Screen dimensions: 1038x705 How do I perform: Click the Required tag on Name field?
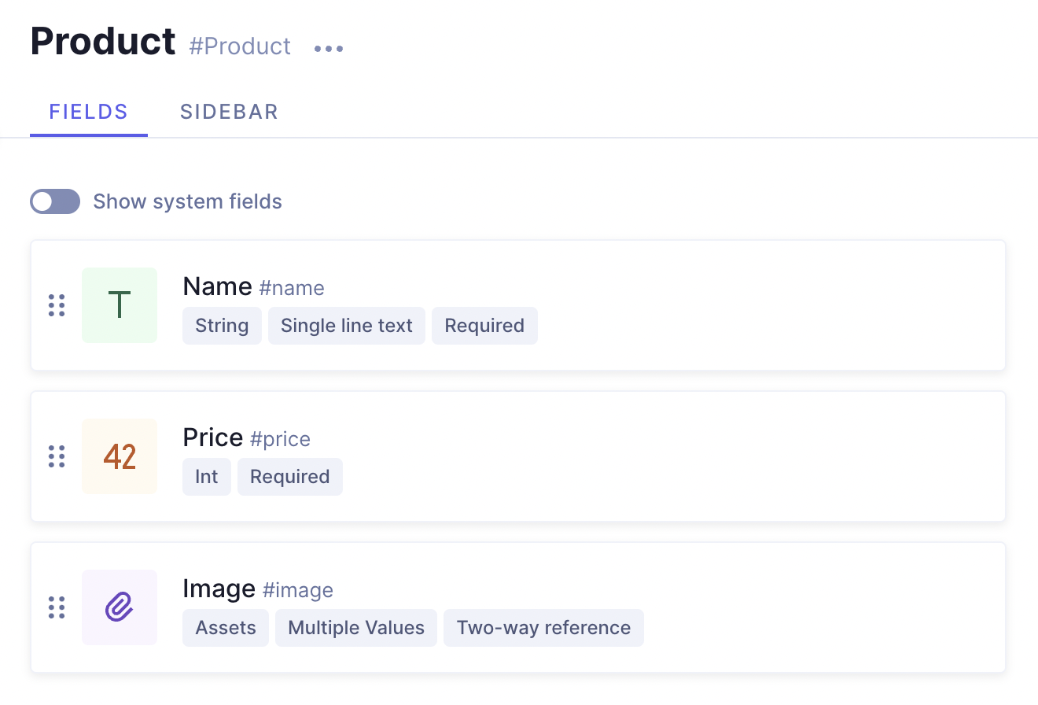coord(484,326)
